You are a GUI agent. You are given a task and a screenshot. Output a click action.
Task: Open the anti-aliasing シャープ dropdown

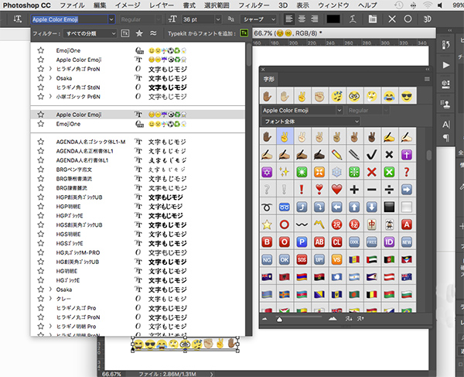click(258, 19)
